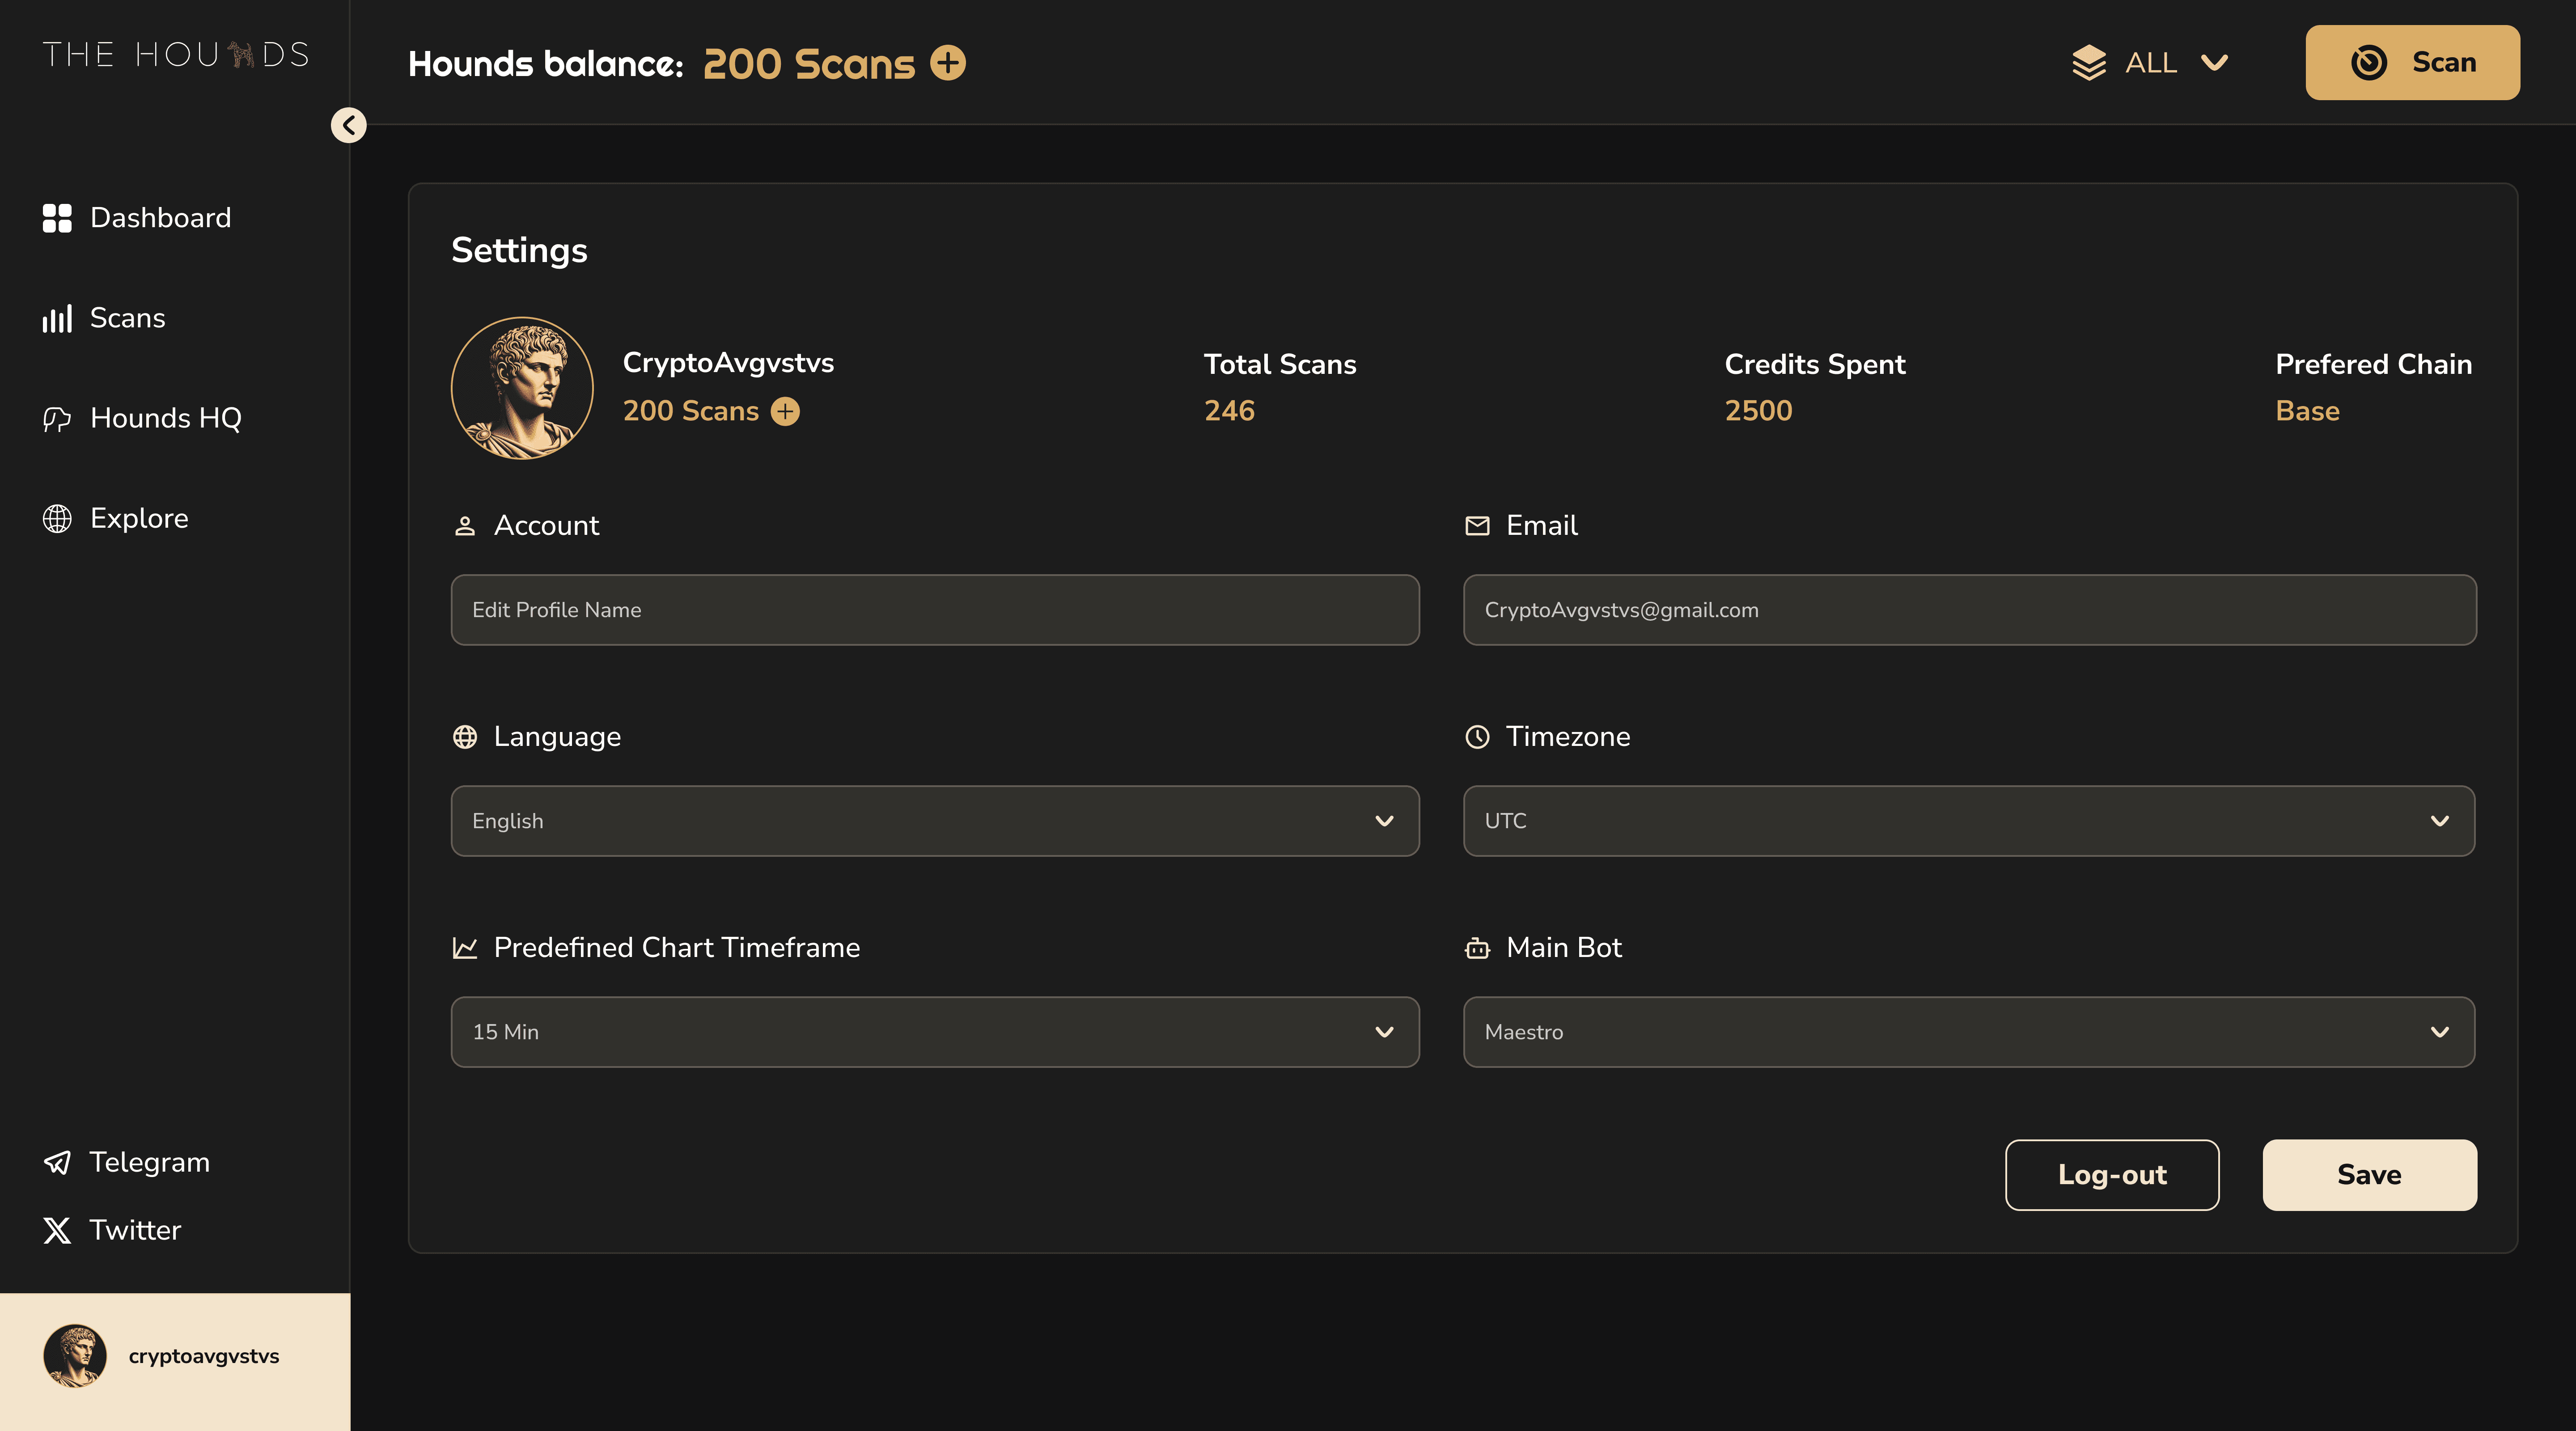
Task: Open the Timezone dropdown showing UTC
Action: pyautogui.click(x=1969, y=821)
